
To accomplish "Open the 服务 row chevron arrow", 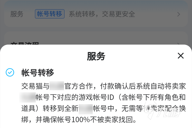I will pyautogui.click(x=179, y=14).
